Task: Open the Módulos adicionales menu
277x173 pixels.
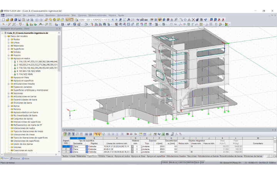Action: pyautogui.click(x=97, y=15)
